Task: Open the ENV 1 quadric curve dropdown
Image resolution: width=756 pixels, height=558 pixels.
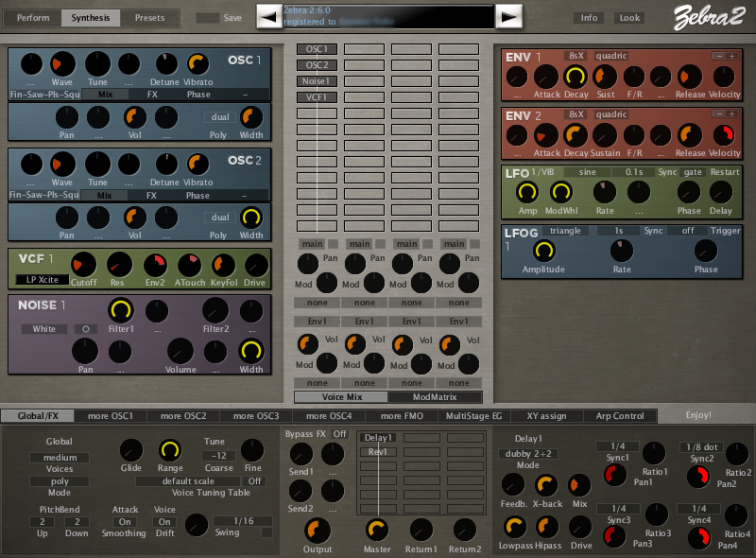Action: 610,56
